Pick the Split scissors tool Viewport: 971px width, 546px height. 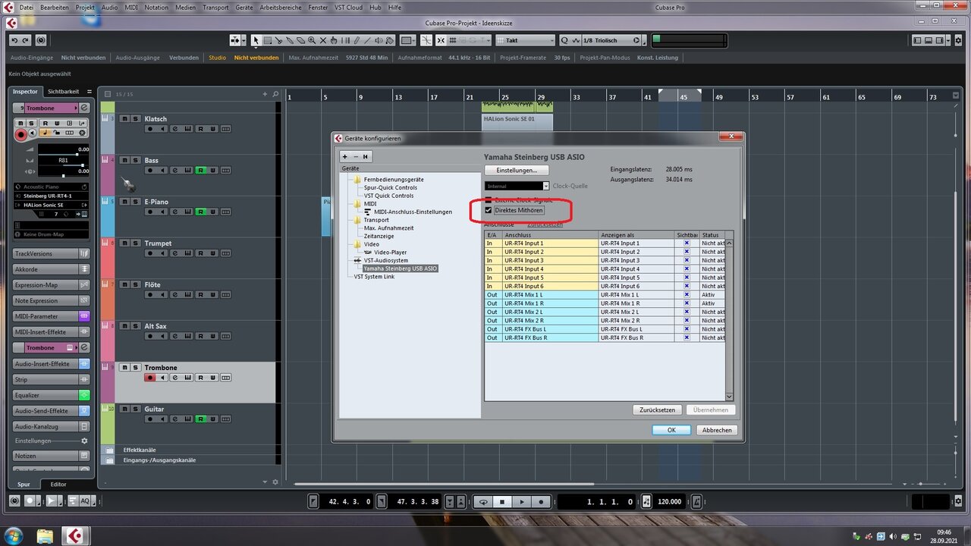pos(279,40)
